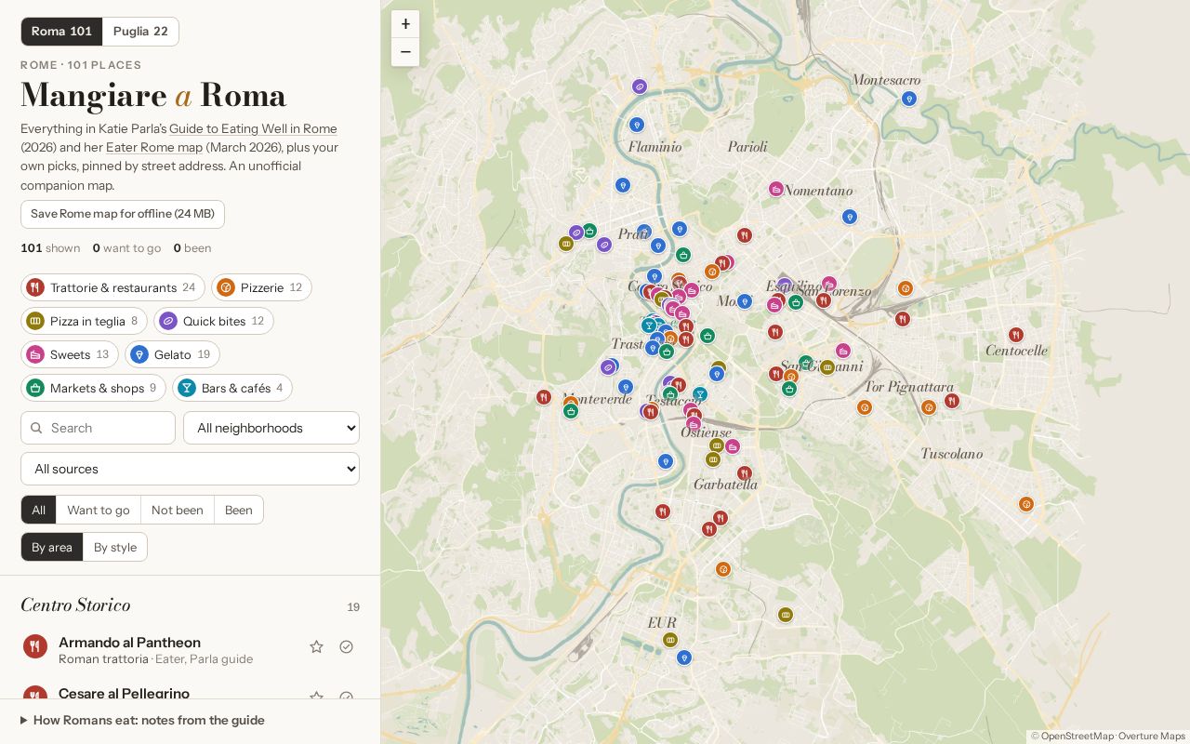This screenshot has height=744, width=1190.
Task: Save Rome map for offline
Action: click(123, 214)
